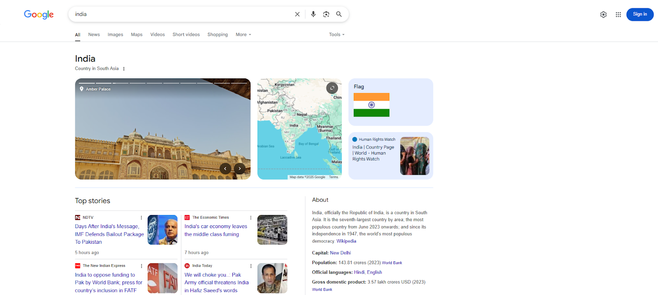Open options for the NDTV story
The height and width of the screenshot is (295, 658).
141,218
